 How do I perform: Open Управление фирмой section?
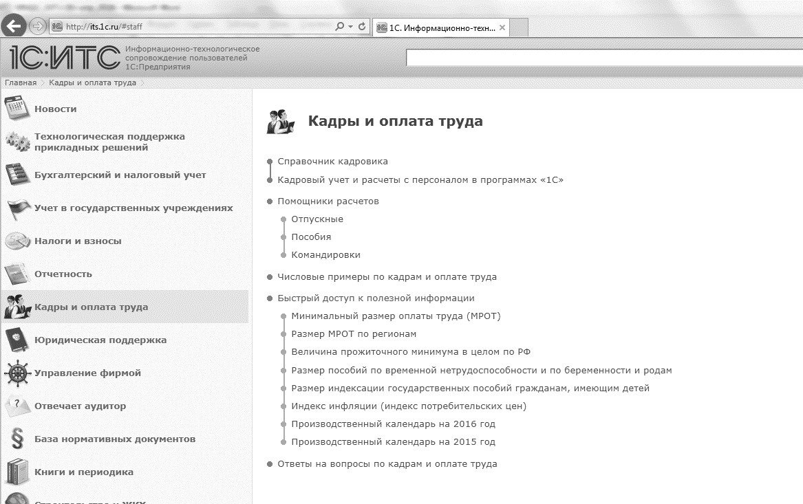click(x=87, y=373)
